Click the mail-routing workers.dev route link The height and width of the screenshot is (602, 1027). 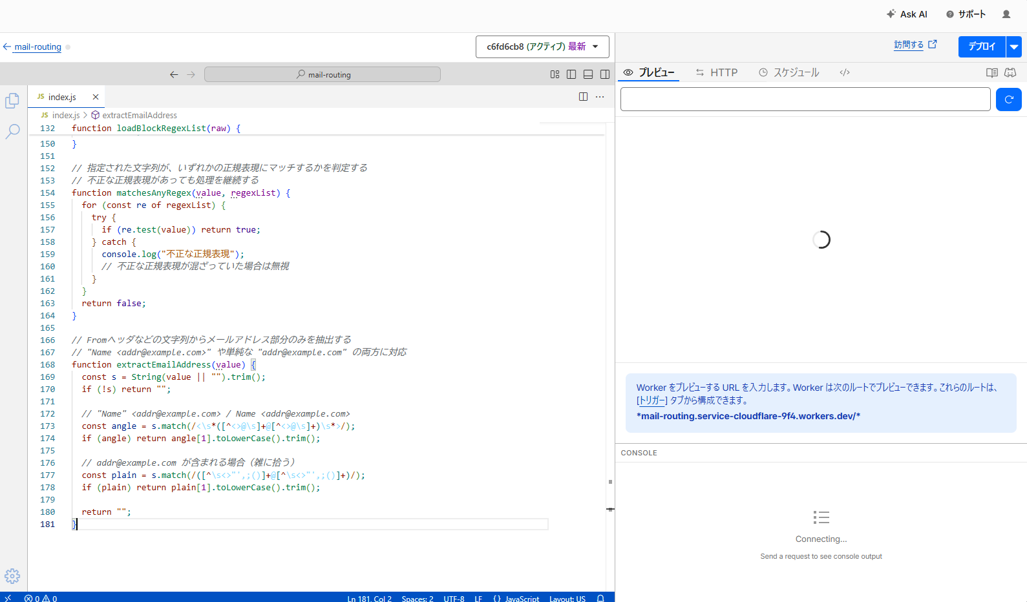pos(748,416)
